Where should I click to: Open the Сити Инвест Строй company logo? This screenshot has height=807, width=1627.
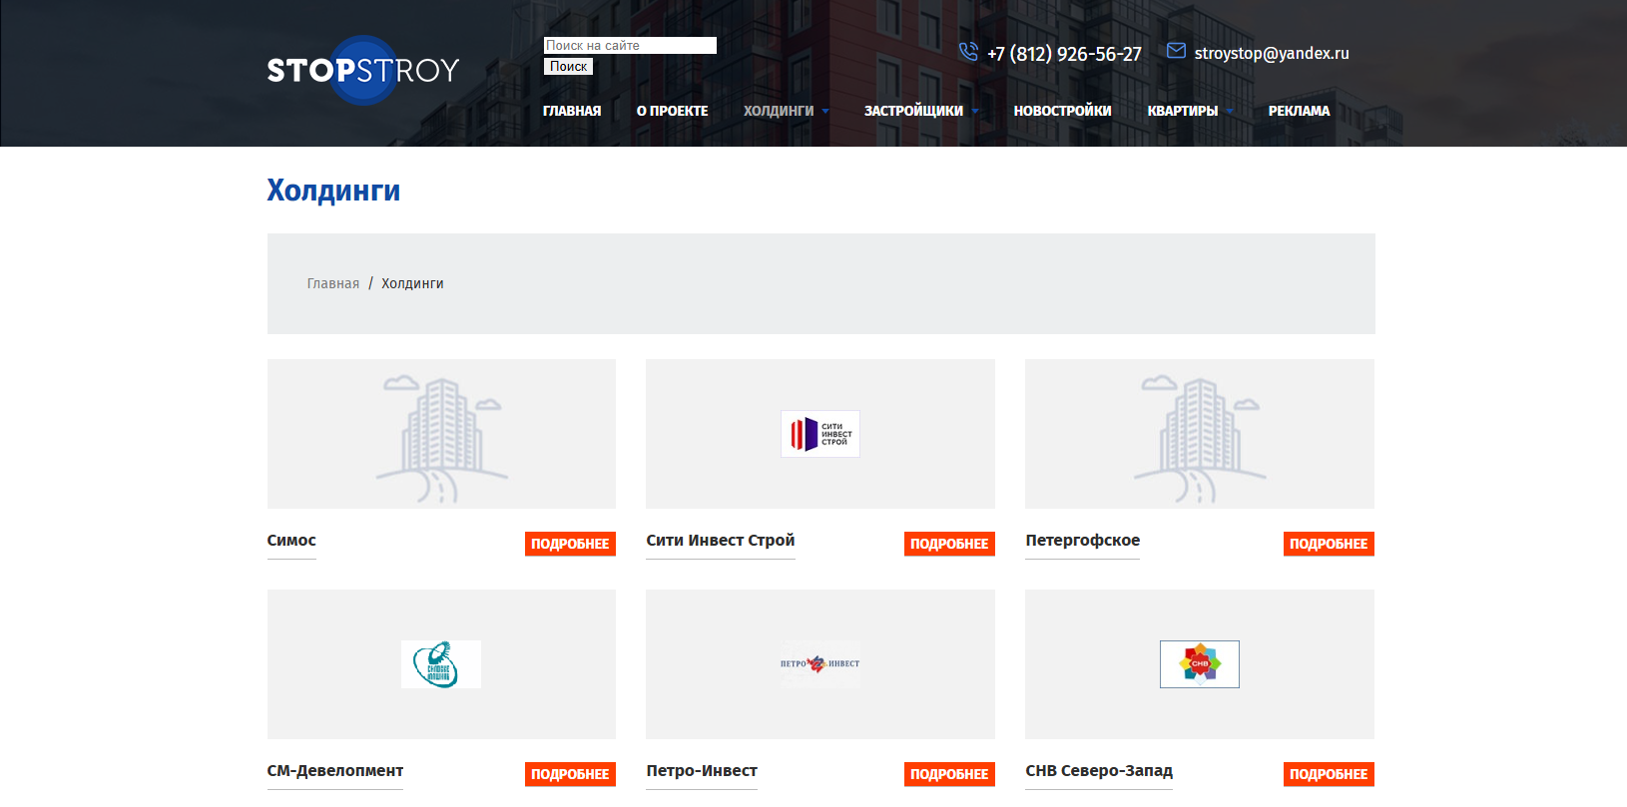820,434
